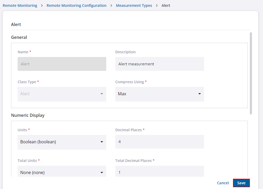
Task: Cancel editing the measurement type
Action: point(223,183)
